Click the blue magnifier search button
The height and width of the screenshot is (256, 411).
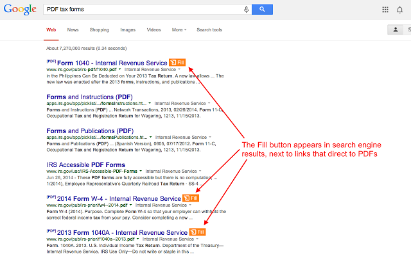point(262,10)
